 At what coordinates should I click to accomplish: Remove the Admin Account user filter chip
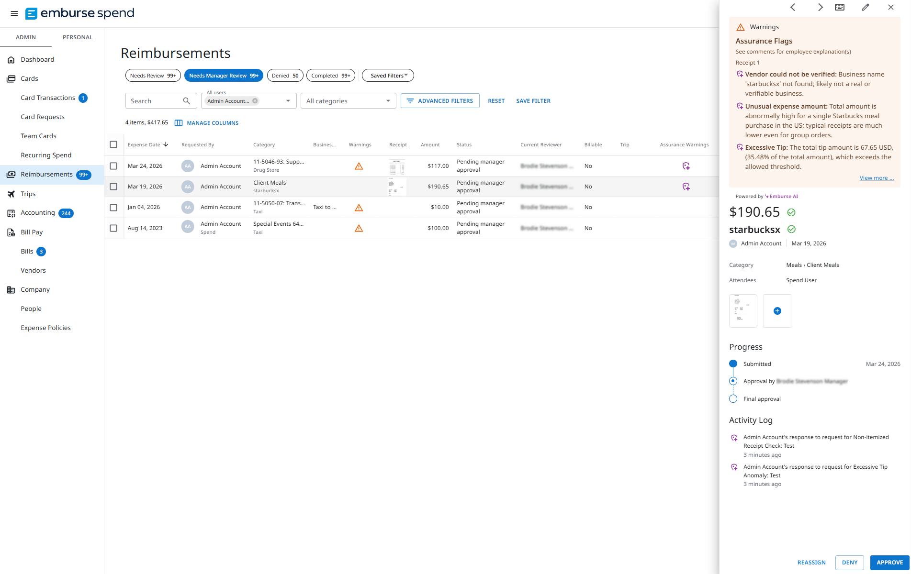point(255,101)
